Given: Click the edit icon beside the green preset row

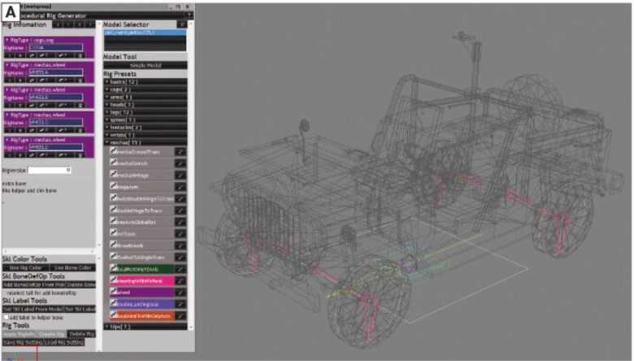Looking at the screenshot, I should [x=180, y=269].
